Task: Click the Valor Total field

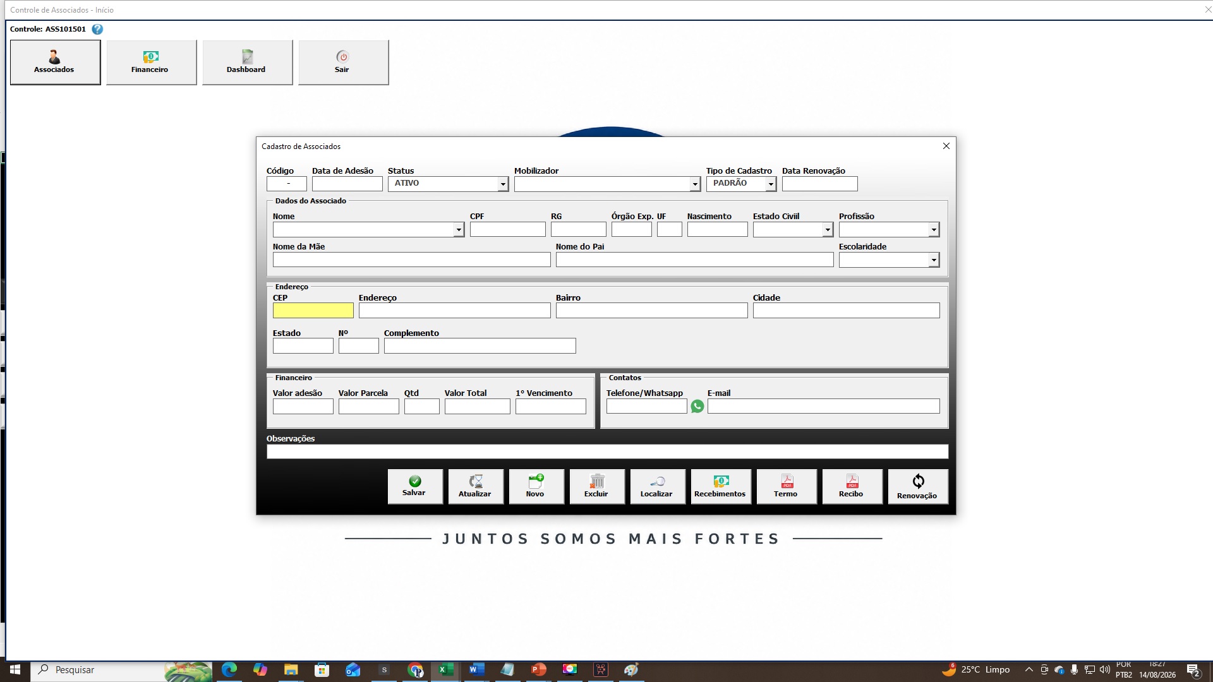Action: pos(478,407)
